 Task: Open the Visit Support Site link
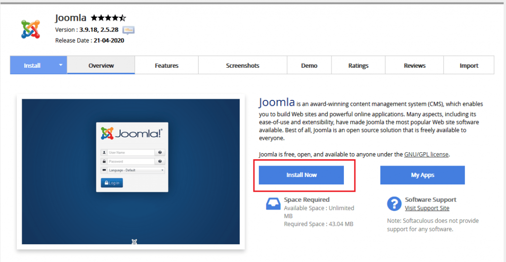(427, 208)
